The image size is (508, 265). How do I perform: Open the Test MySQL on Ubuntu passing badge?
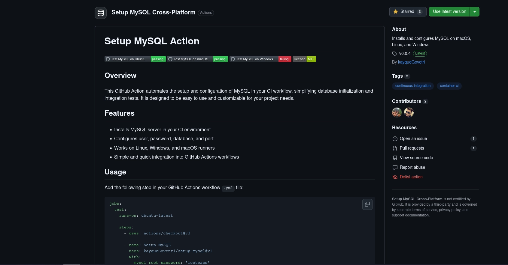[135, 59]
